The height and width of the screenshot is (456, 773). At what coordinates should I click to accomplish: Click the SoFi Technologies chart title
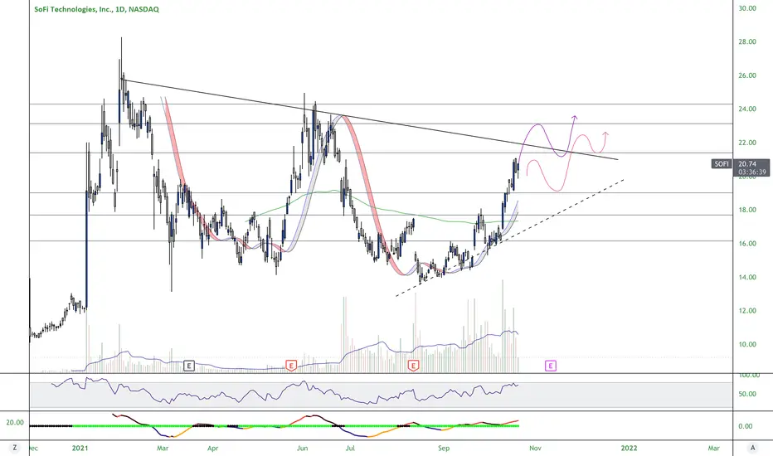point(96,9)
